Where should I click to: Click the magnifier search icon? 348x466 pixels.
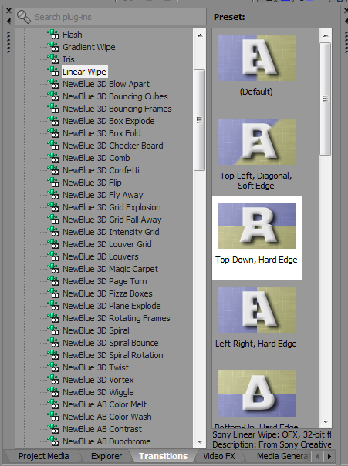click(24, 17)
